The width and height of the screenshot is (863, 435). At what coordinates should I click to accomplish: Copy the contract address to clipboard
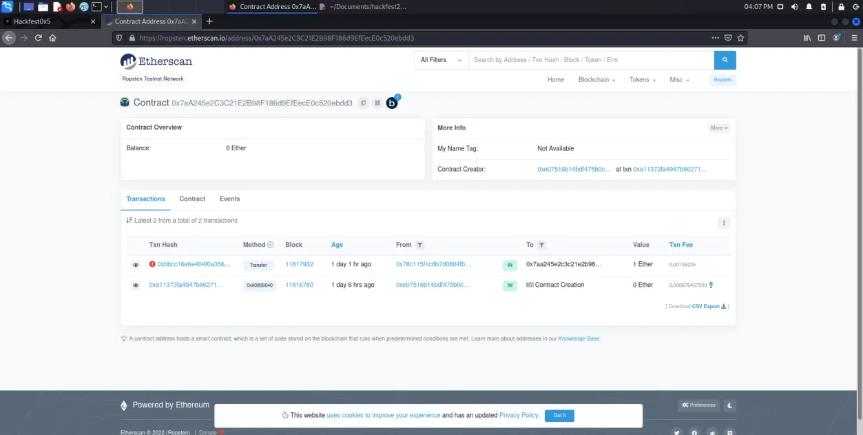pyautogui.click(x=364, y=103)
